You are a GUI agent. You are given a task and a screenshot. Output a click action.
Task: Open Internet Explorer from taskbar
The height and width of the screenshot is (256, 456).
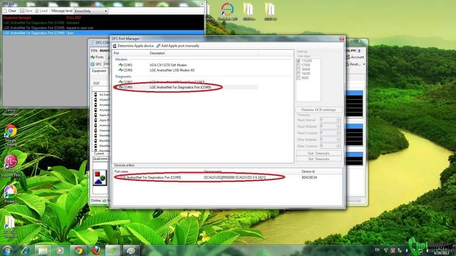25,250
